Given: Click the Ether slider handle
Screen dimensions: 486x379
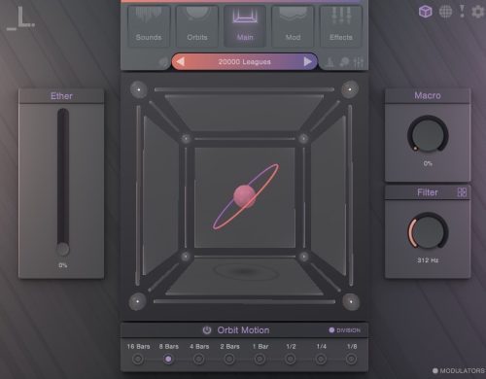Looking at the screenshot, I should 63,249.
